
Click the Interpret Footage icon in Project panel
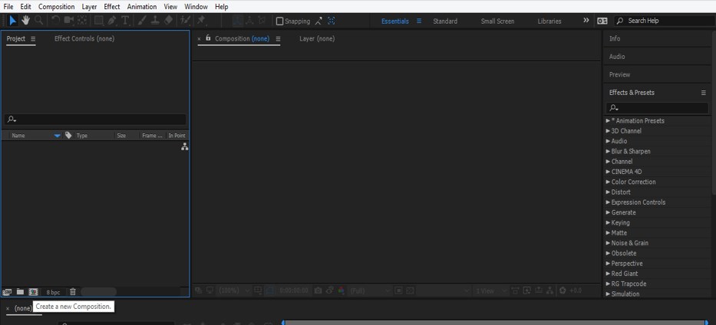pyautogui.click(x=7, y=292)
